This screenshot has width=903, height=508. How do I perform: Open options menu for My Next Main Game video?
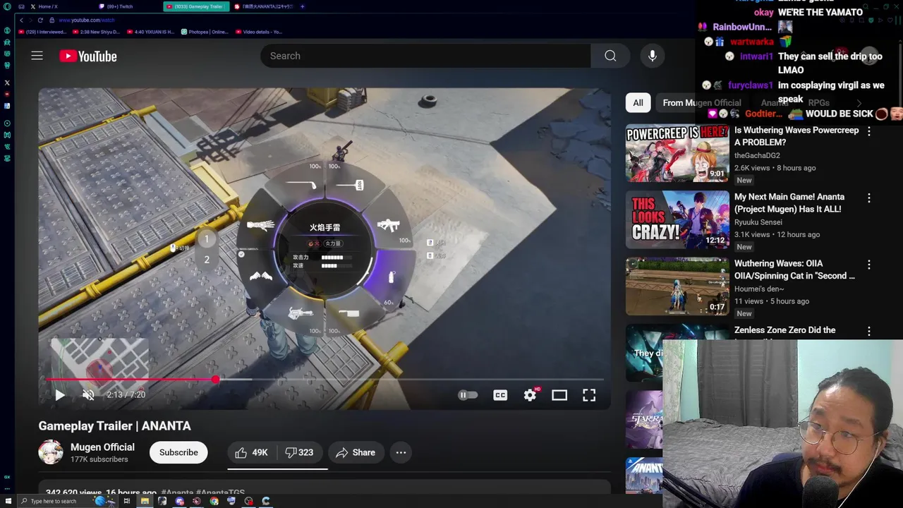(869, 198)
